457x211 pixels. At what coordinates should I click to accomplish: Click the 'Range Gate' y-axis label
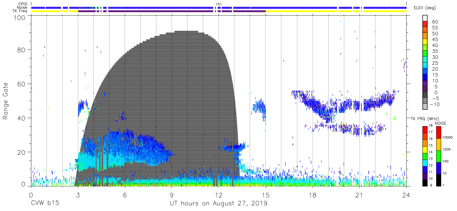(x=6, y=101)
